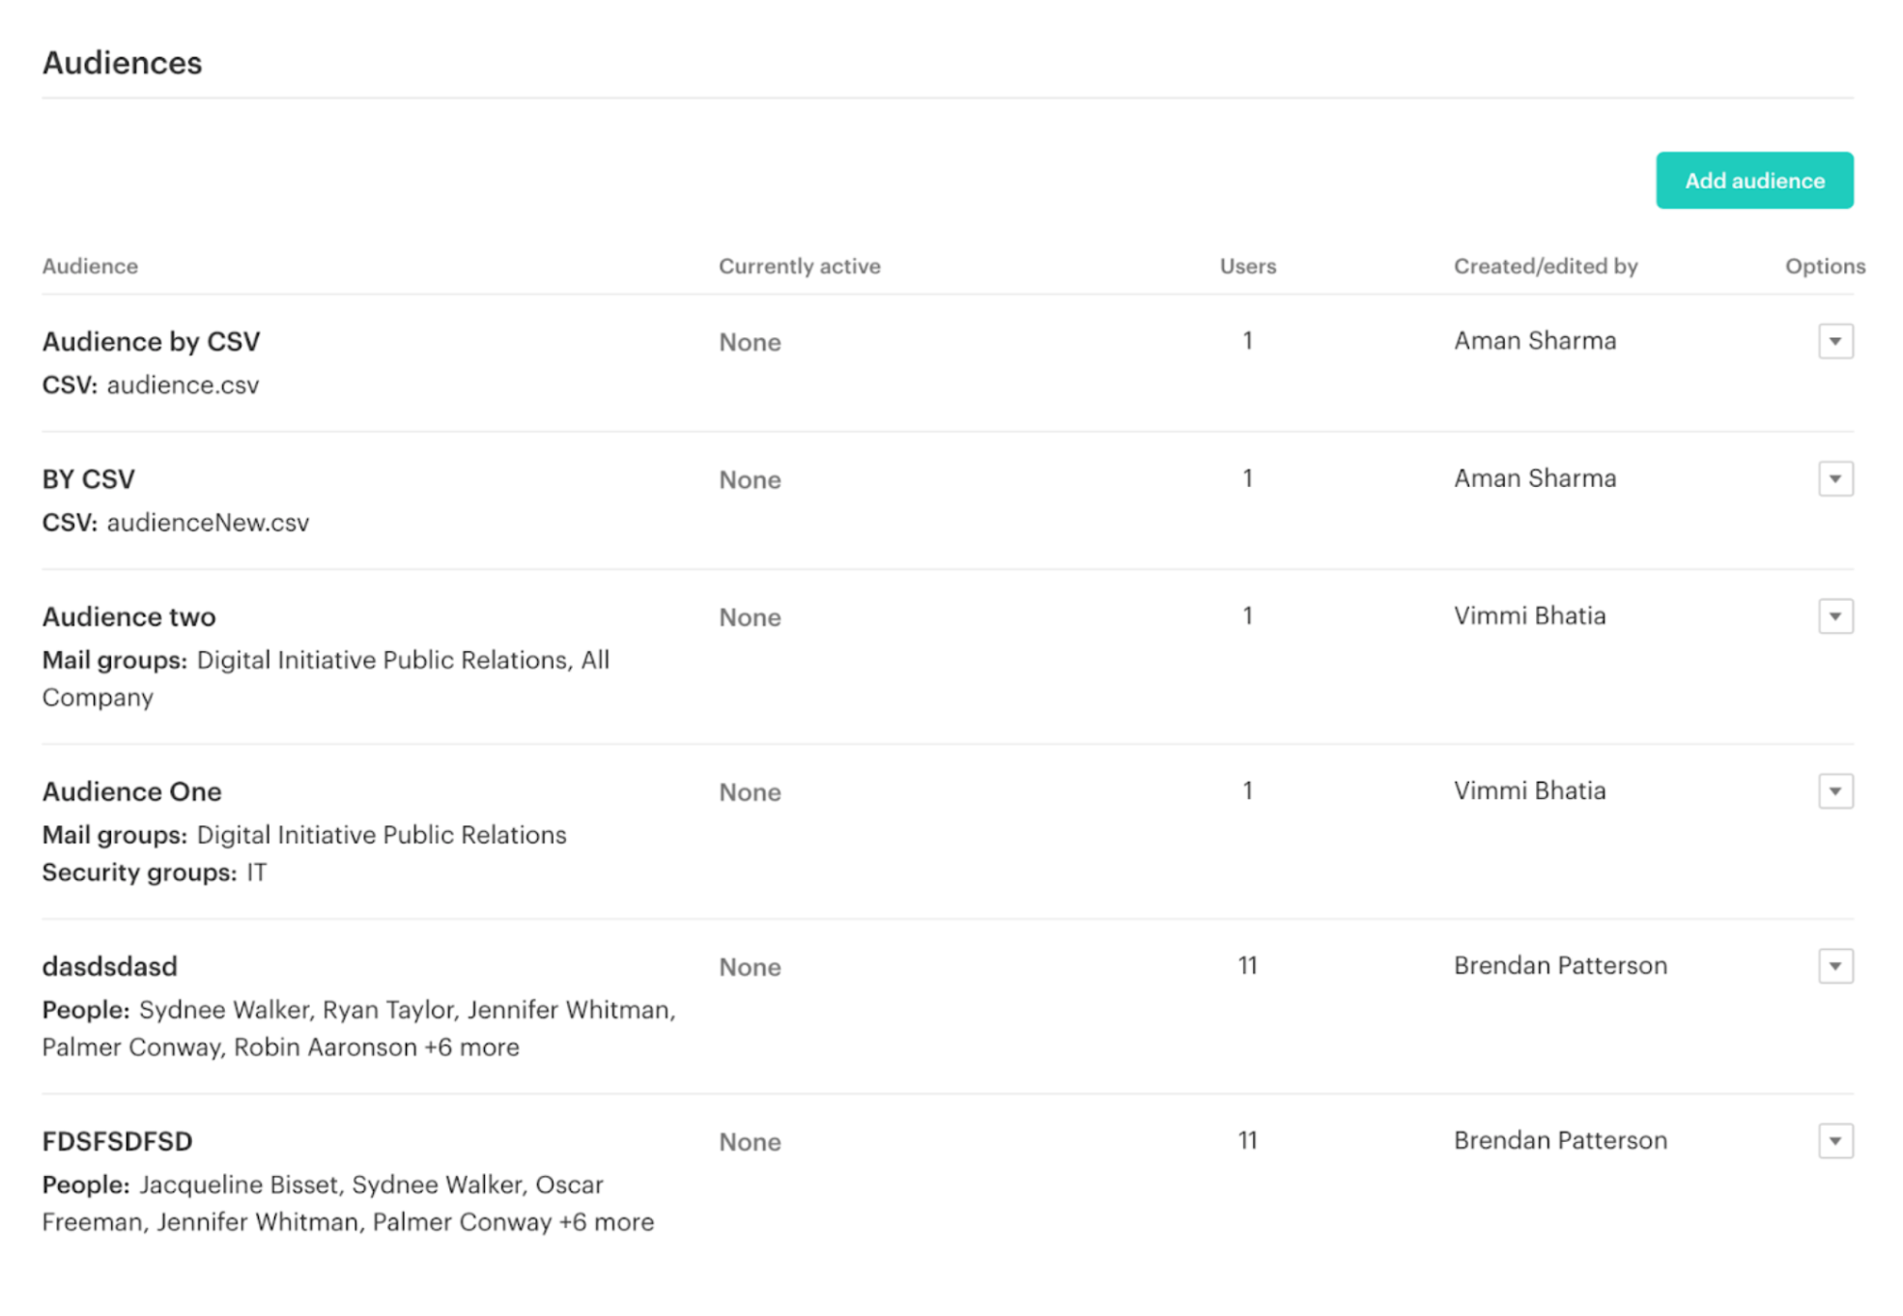Open options dropdown for Audience by CSV
Image resolution: width=1903 pixels, height=1316 pixels.
pyautogui.click(x=1834, y=341)
